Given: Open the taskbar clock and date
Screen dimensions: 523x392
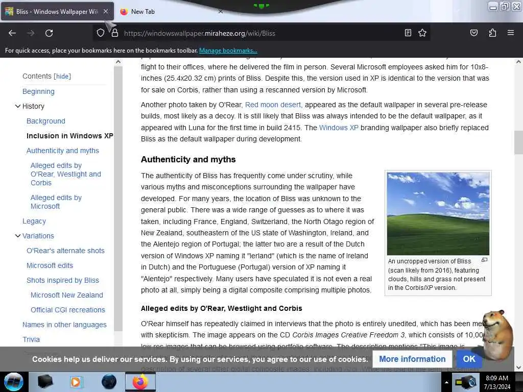Looking at the screenshot, I should pos(497,382).
